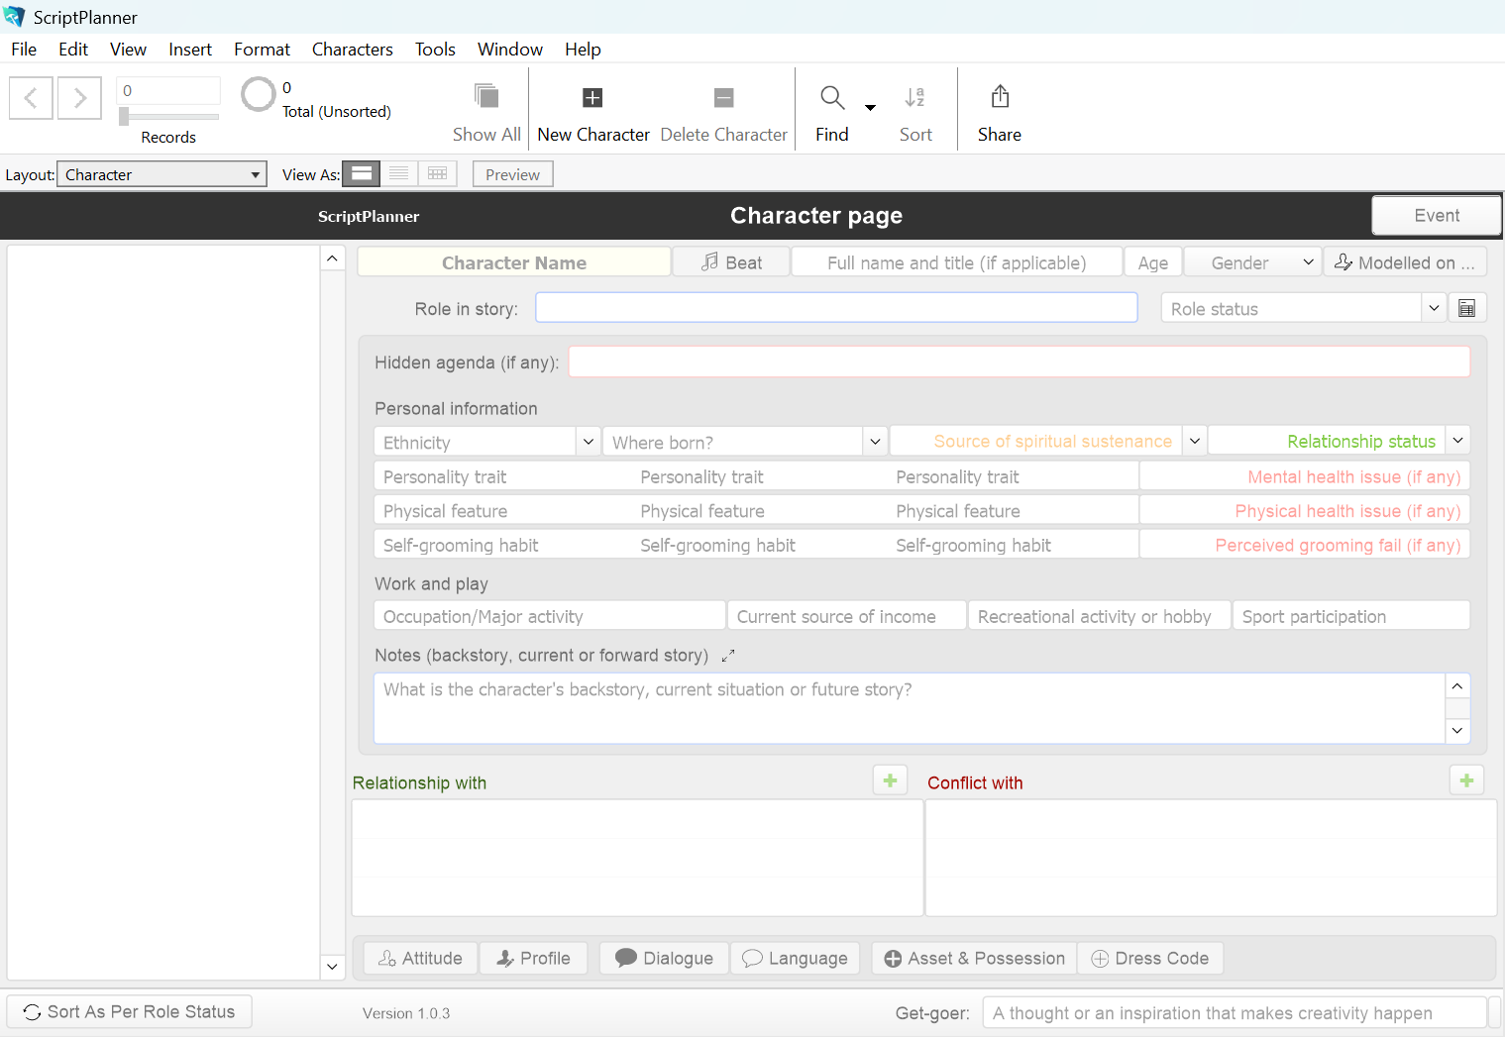Click the Role in story field
Image resolution: width=1505 pixels, height=1037 pixels.
[835, 308]
